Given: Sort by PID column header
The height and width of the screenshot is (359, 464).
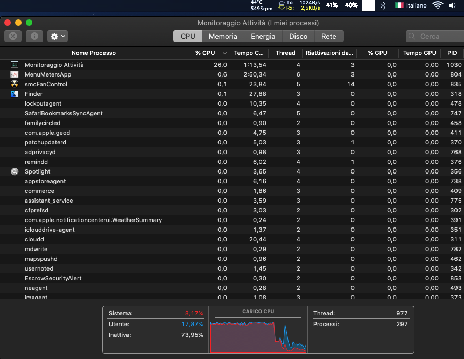Looking at the screenshot, I should click(452, 53).
